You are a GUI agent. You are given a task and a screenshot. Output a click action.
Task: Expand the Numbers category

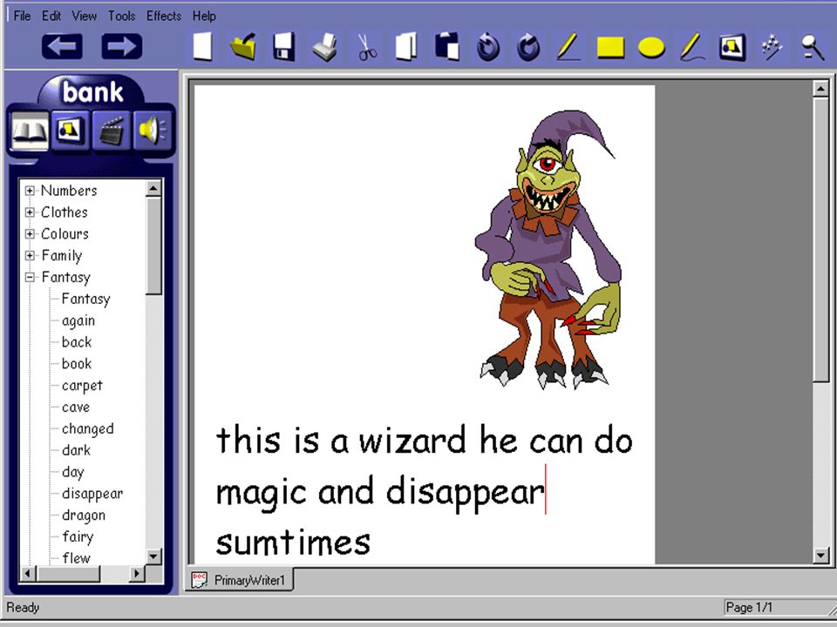(30, 191)
